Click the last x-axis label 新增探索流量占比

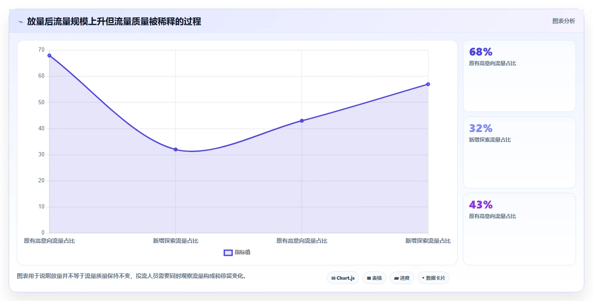pos(428,241)
